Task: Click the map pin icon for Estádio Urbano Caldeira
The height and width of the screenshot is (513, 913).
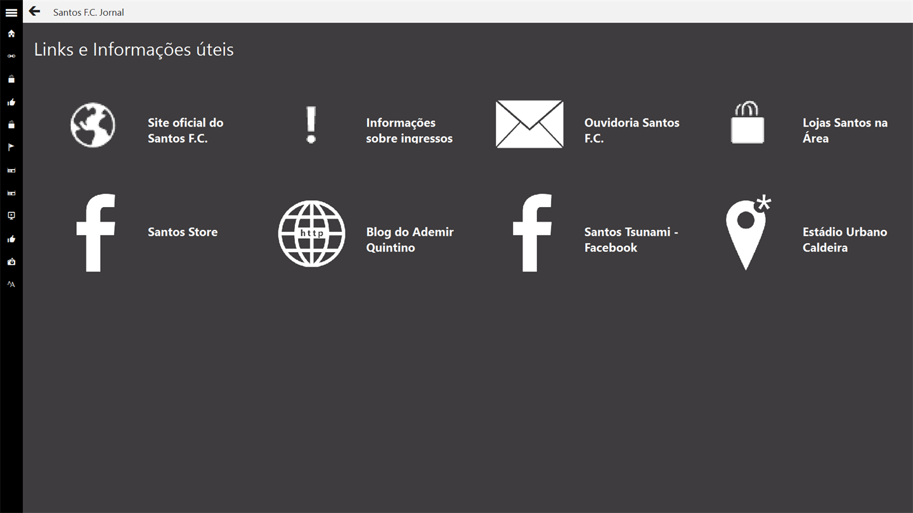Action: tap(748, 233)
